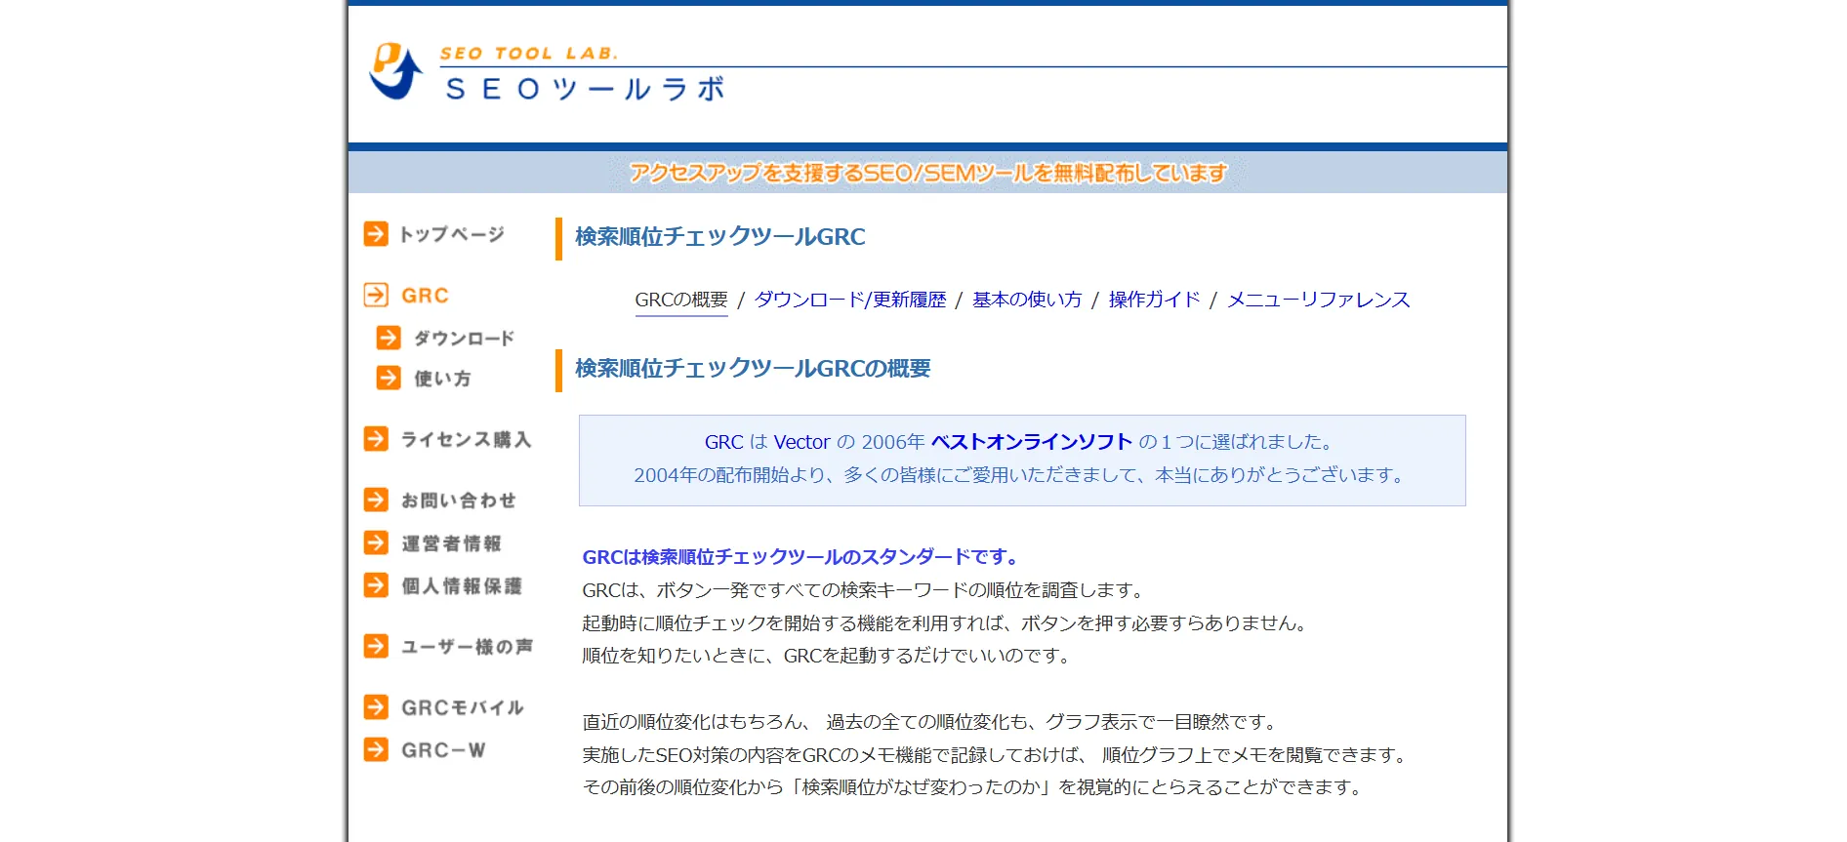Click the arrow icon beside 使い方
1847x842 pixels.
[x=389, y=378]
